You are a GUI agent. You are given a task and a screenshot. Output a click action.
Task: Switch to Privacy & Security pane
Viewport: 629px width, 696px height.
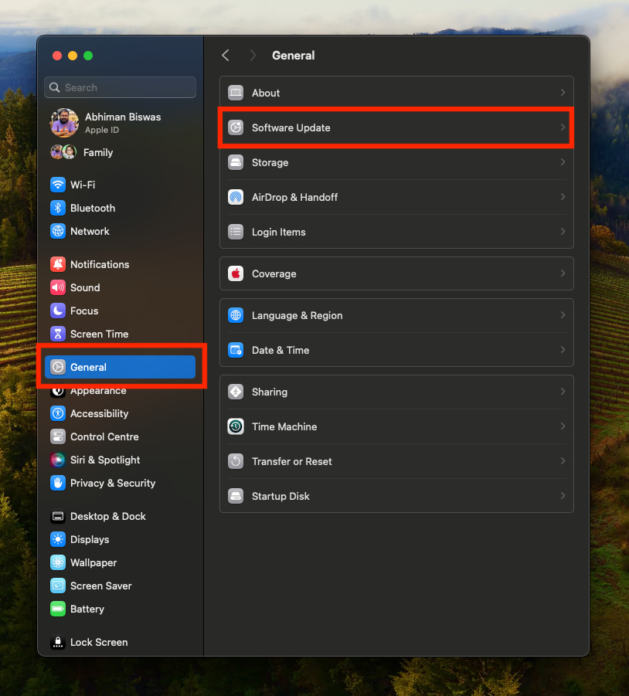[113, 483]
